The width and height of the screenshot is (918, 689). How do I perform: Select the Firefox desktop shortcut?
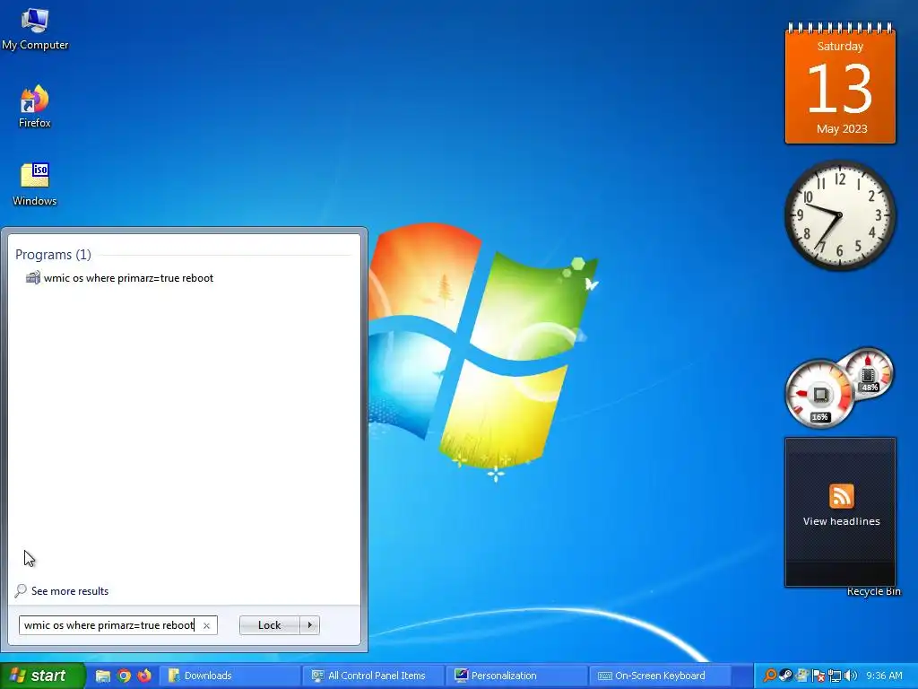[35, 107]
